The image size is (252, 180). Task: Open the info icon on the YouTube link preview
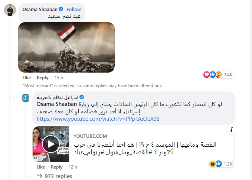(232, 129)
